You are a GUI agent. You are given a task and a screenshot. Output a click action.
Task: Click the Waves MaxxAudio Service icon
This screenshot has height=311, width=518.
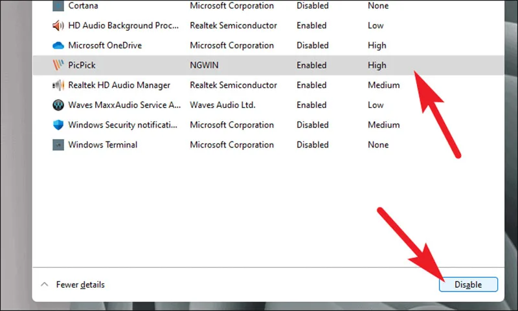click(58, 105)
